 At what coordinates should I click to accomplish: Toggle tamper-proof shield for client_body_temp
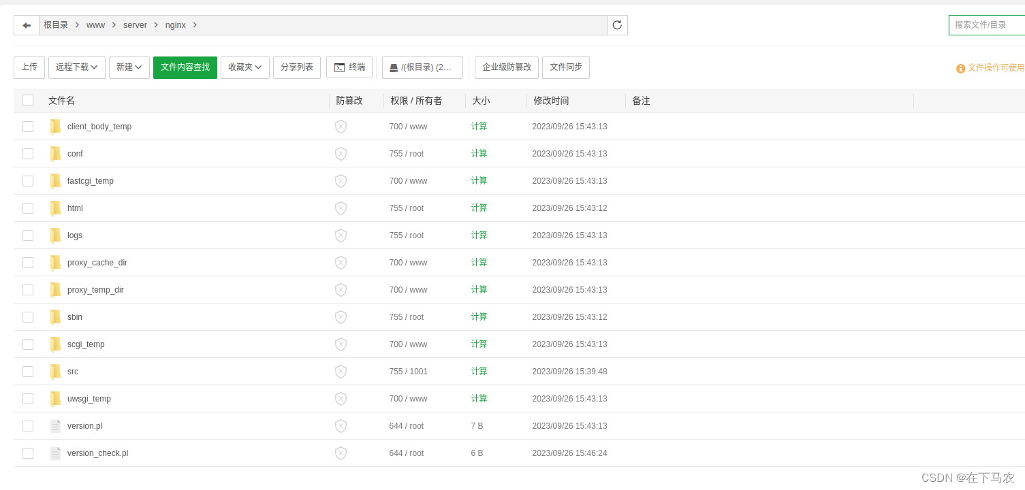tap(341, 127)
